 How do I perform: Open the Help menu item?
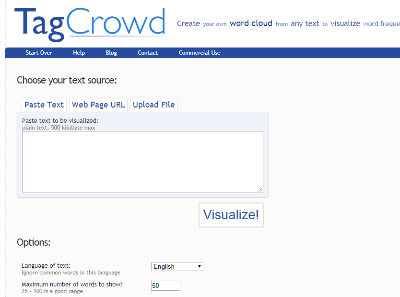click(x=79, y=53)
